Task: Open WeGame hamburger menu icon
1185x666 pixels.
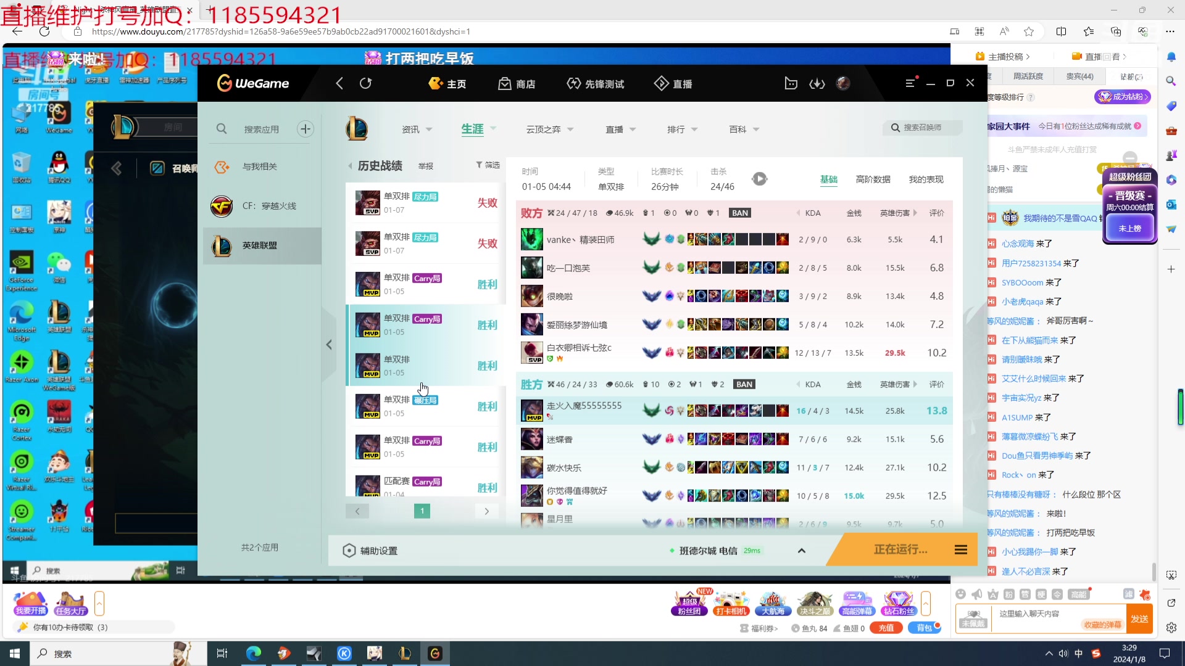Action: point(910,83)
